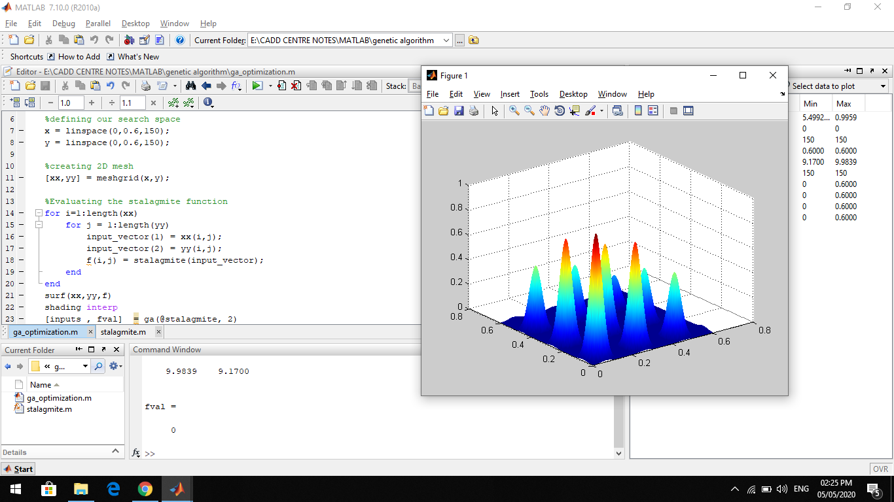This screenshot has height=502, width=894.
Task: Click cell multiply value field 1.1
Action: click(133, 103)
